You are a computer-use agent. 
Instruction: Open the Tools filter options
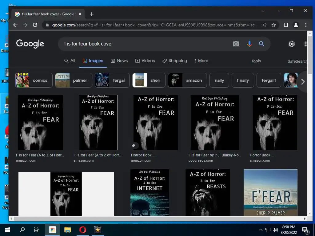tap(256, 61)
